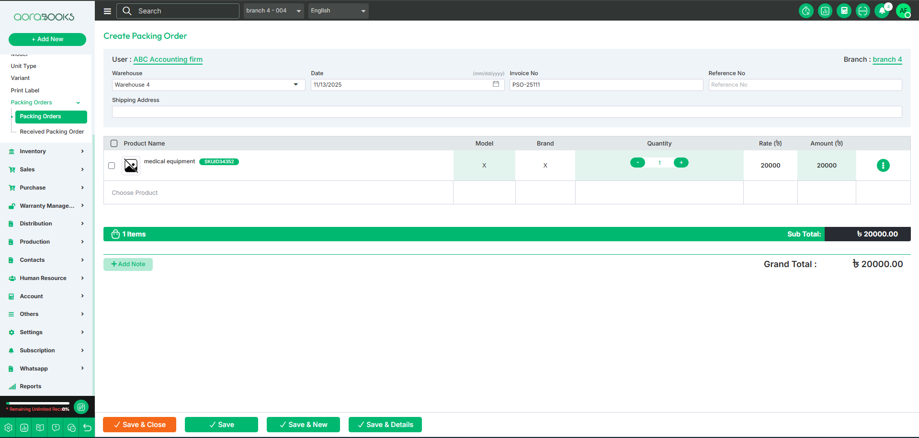Click the orange Save & Close button

[139, 425]
